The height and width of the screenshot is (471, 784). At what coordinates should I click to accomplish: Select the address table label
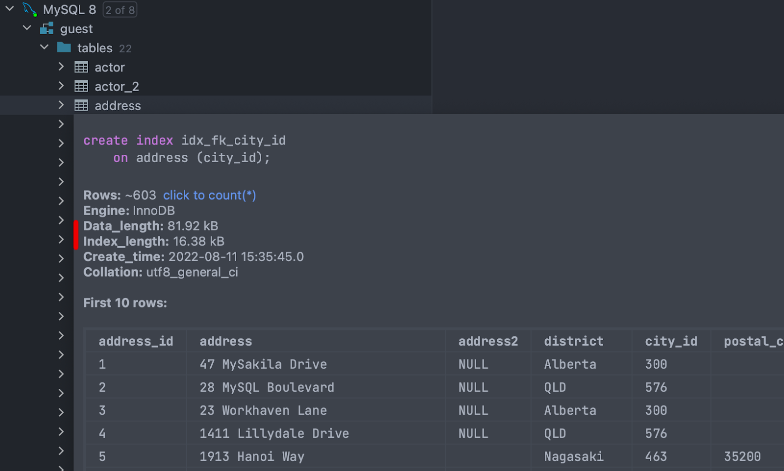coord(118,106)
